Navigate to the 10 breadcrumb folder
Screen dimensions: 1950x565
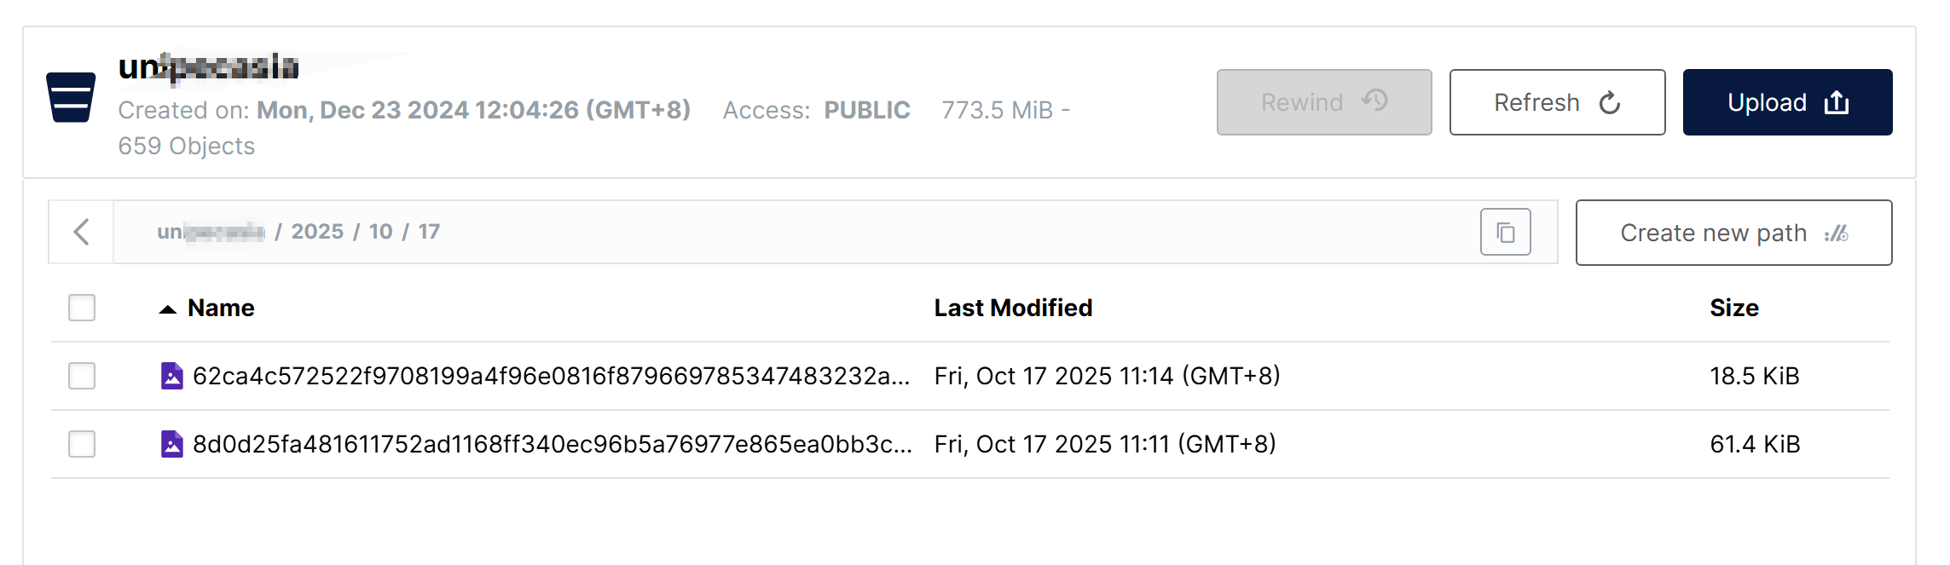(380, 232)
